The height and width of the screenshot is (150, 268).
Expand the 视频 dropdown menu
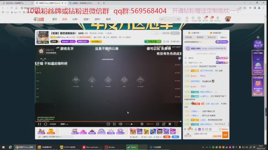click(x=86, y=19)
